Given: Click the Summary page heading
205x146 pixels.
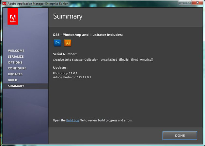Looking at the screenshot, I should point(68,16).
